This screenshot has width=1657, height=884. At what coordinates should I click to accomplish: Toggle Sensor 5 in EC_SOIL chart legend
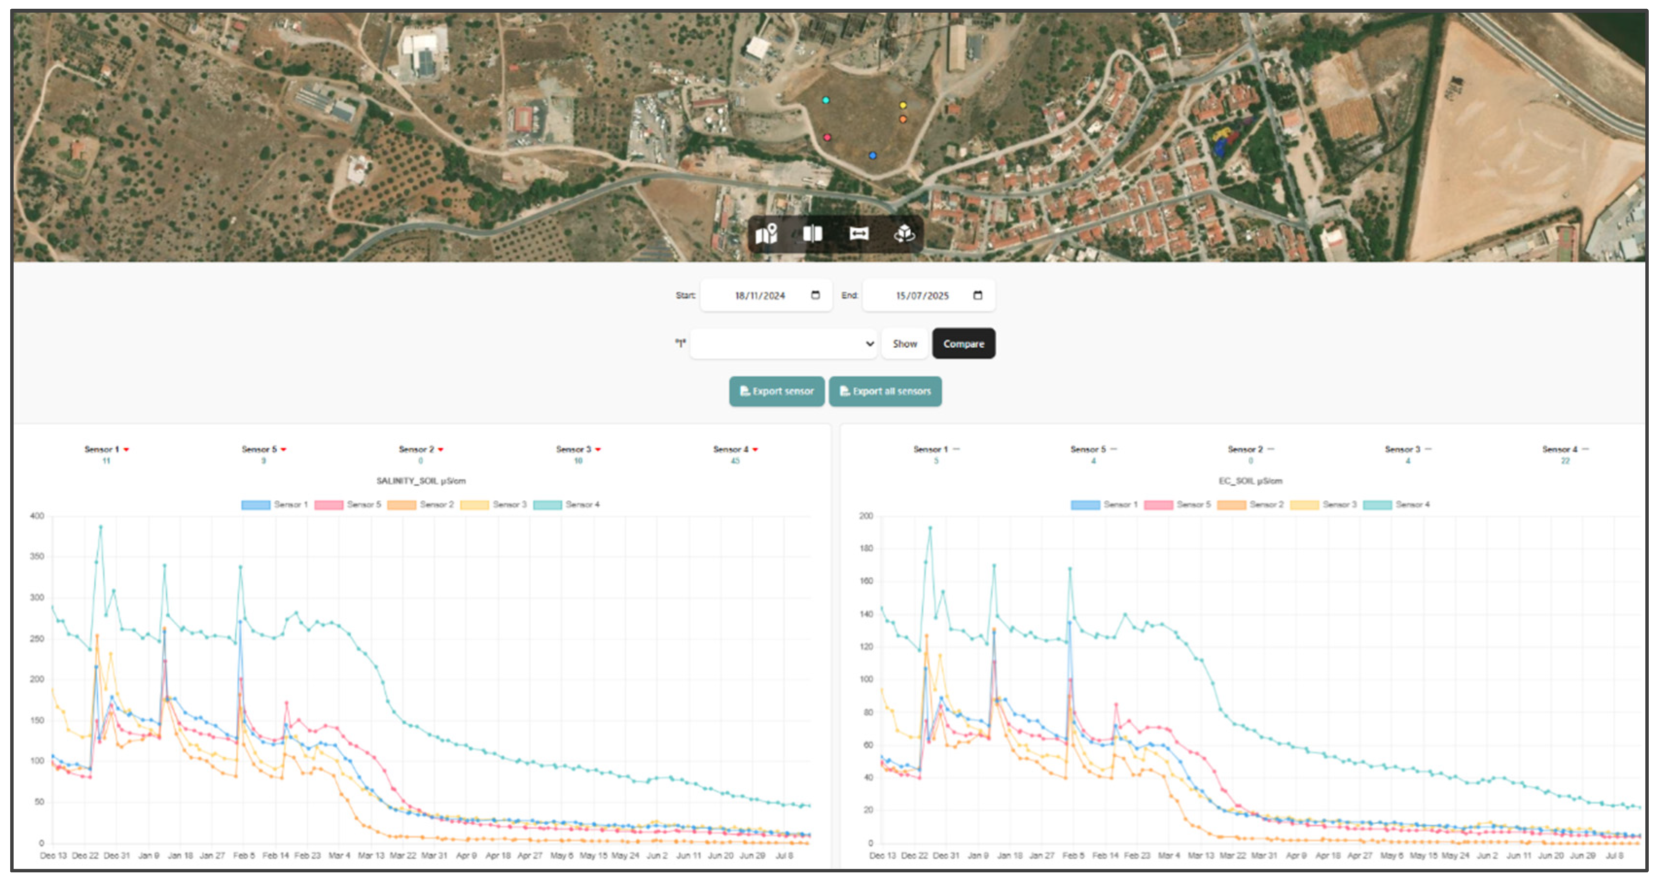[1177, 505]
